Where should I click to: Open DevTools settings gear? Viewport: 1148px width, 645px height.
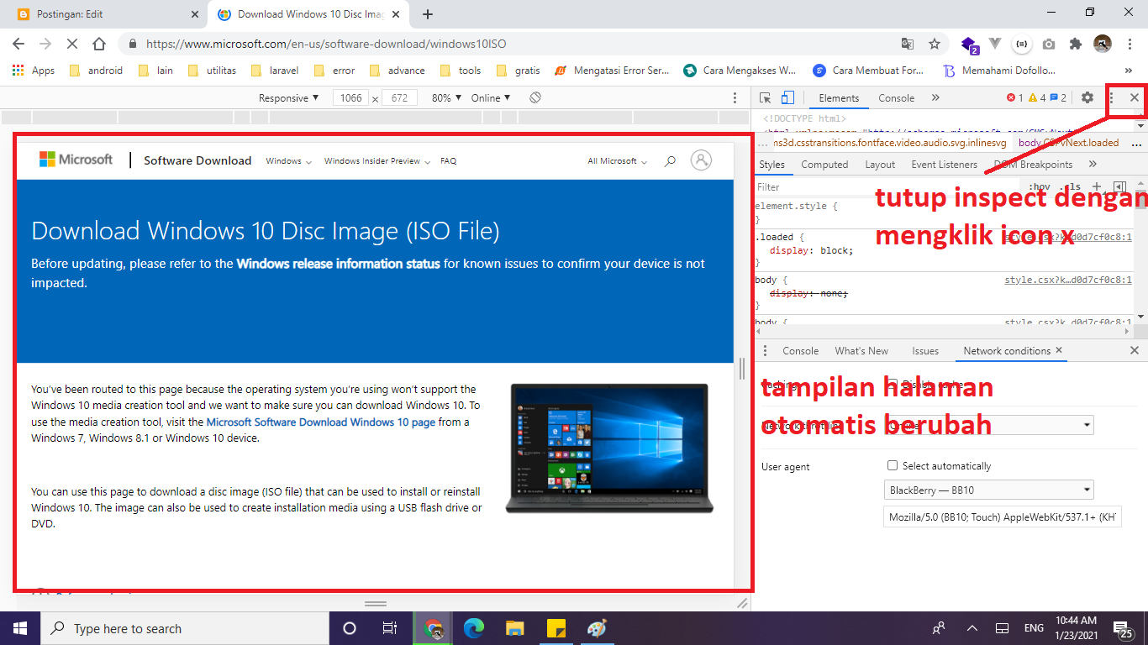(x=1087, y=97)
